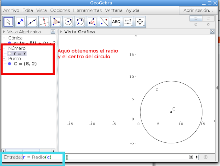Screen dimensions: 220x166
Task: Toggle visibility of conic c
Action: (10, 43)
